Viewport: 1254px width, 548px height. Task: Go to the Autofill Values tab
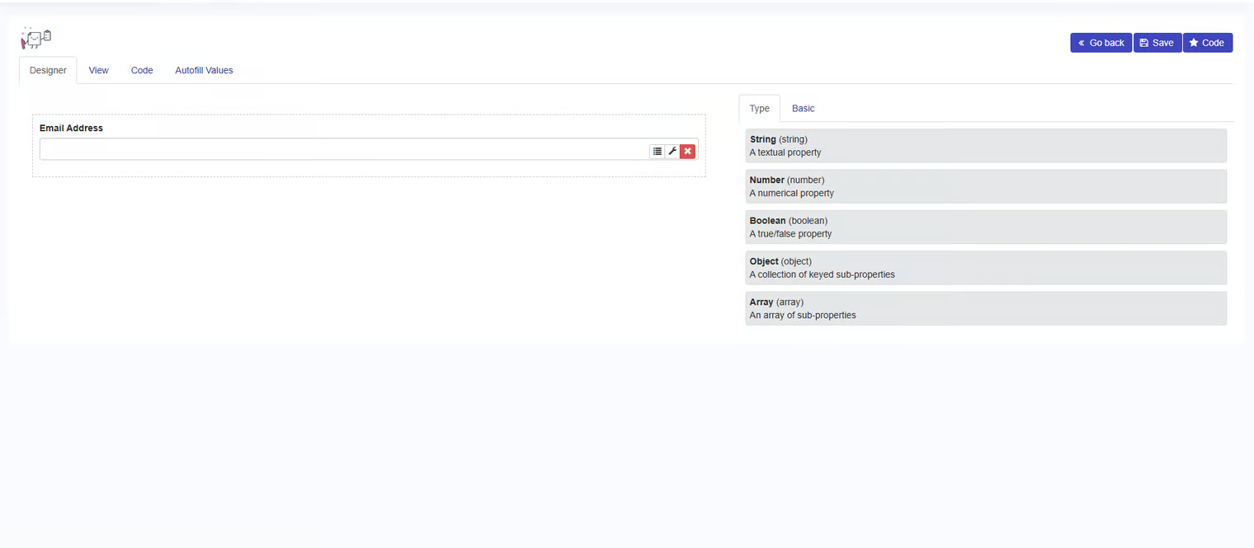tap(204, 70)
